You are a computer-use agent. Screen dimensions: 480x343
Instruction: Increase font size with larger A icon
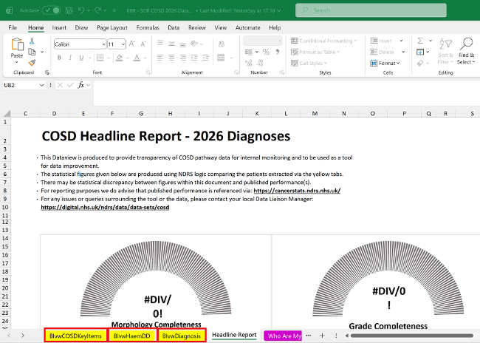point(132,44)
